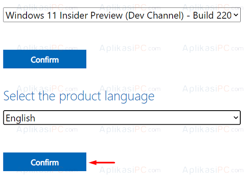The height and width of the screenshot is (179, 249).
Task: Click the AplikasiPC.com watermark right of upper Confirm
Action: tap(130, 48)
